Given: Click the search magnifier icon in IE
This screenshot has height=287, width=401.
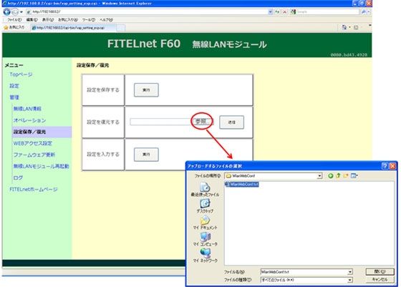Looking at the screenshot, I should point(363,11).
